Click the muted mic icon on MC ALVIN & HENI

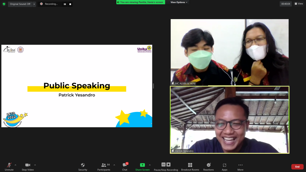click(173, 84)
